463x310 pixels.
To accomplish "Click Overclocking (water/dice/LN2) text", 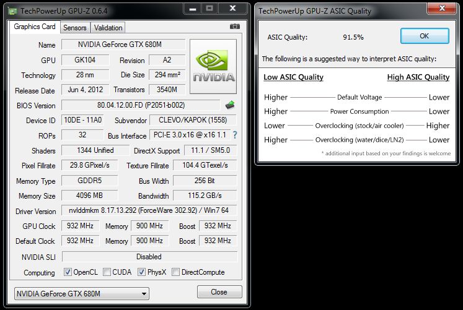I will [x=359, y=140].
